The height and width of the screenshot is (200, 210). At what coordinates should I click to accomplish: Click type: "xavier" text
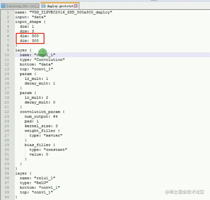(x=46, y=135)
